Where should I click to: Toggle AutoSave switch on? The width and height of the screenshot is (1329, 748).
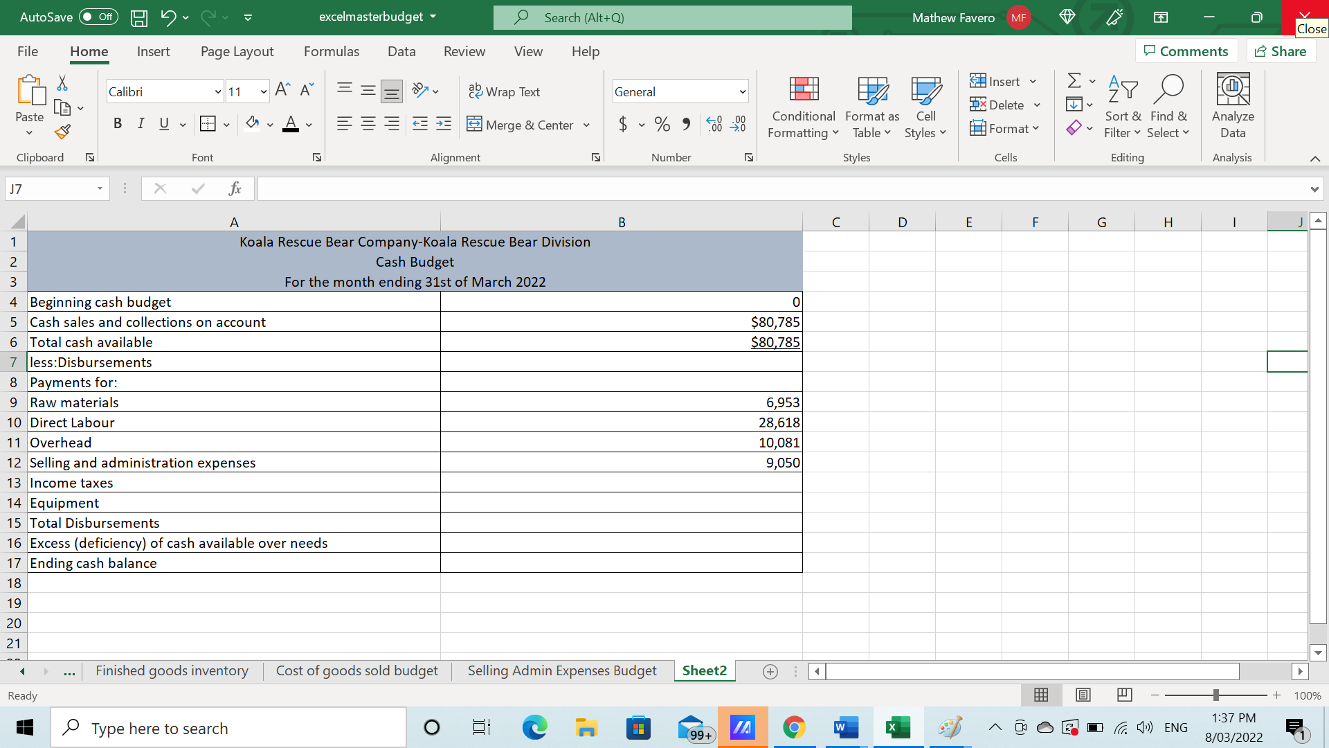pyautogui.click(x=98, y=17)
